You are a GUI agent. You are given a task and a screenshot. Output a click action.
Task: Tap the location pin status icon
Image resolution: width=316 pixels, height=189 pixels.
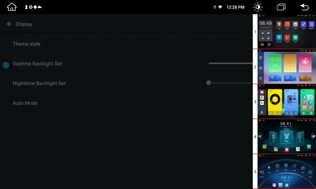point(215,7)
